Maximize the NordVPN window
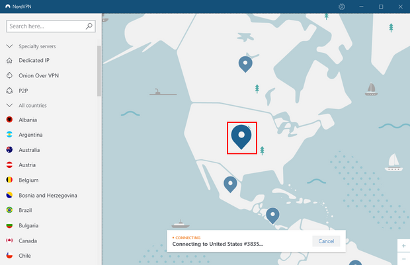Viewport: 410px width, 265px height. 381,7
